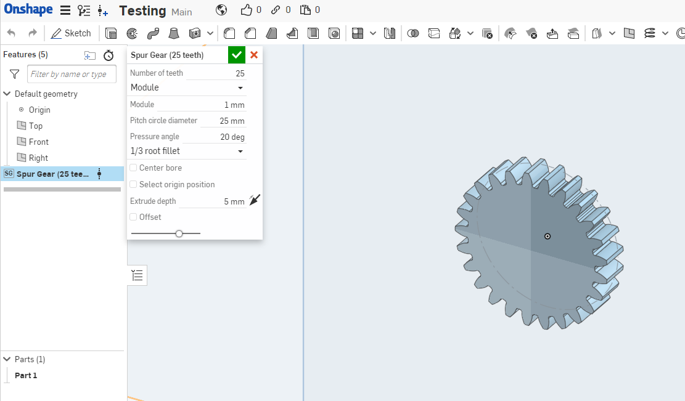685x401 pixels.
Task: Select the Thicken tool
Action: tap(195, 33)
